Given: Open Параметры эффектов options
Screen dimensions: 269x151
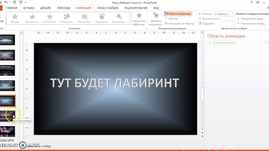Looking at the screenshot, I should [x=139, y=19].
